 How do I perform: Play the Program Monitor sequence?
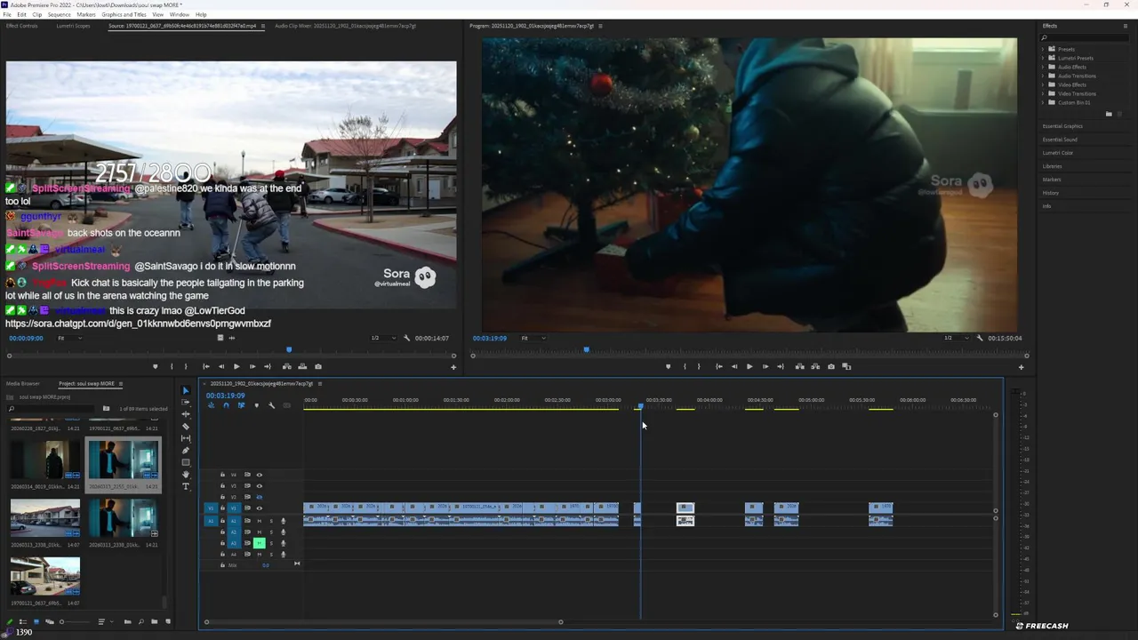tap(749, 366)
